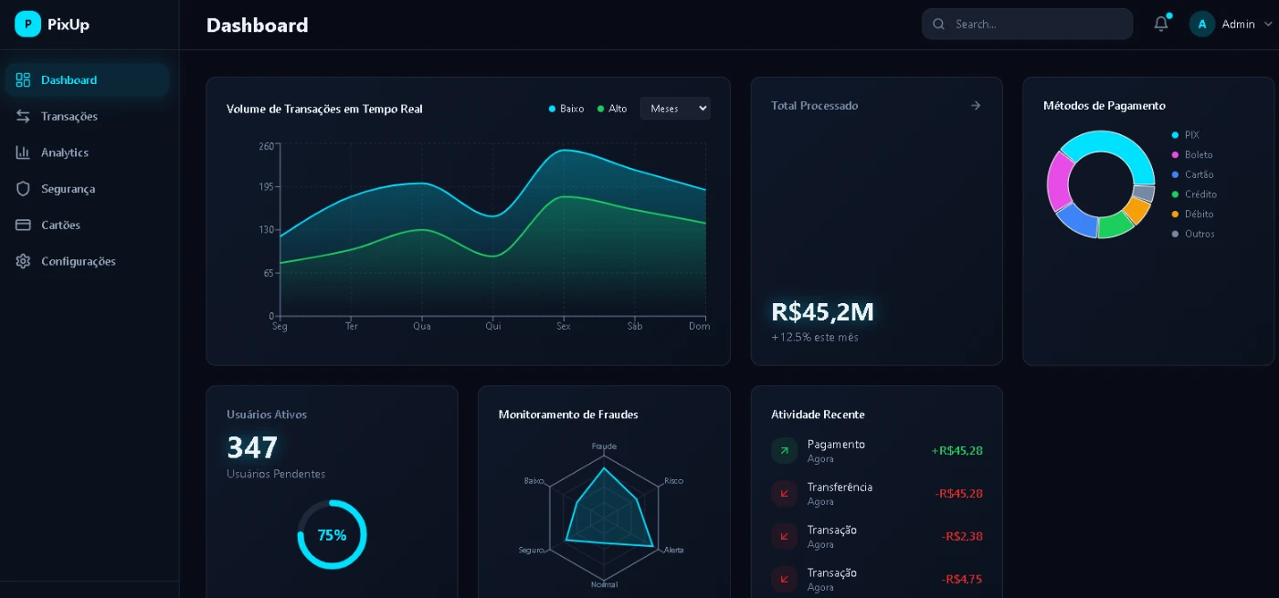Click the arrow icon on Total Processado

click(x=975, y=106)
